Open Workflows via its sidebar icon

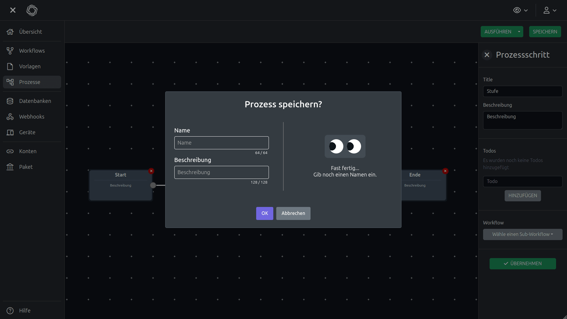[x=10, y=51]
